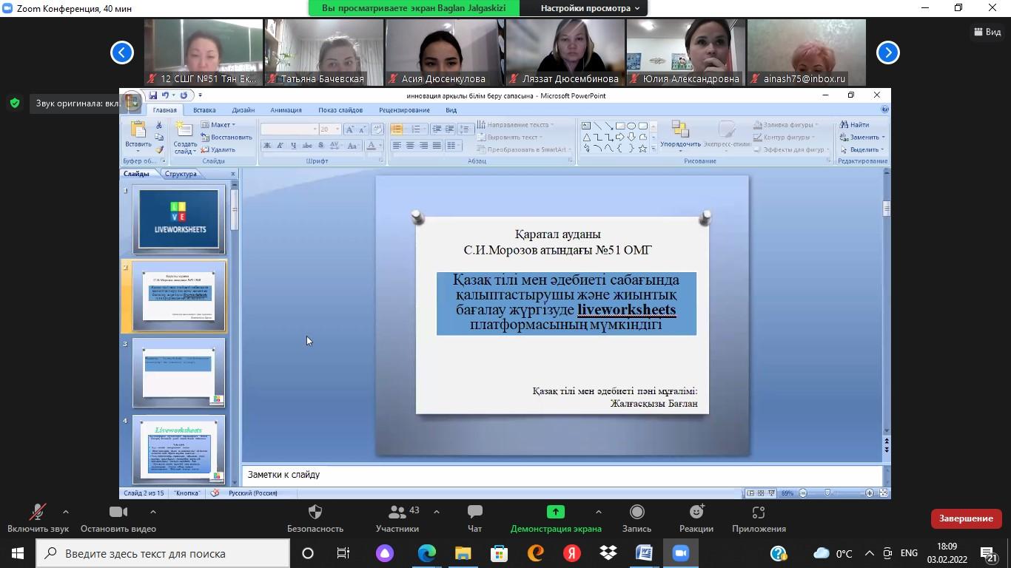The image size is (1011, 568).
Task: Click the PowerPoint zoom slider
Action: 827,493
